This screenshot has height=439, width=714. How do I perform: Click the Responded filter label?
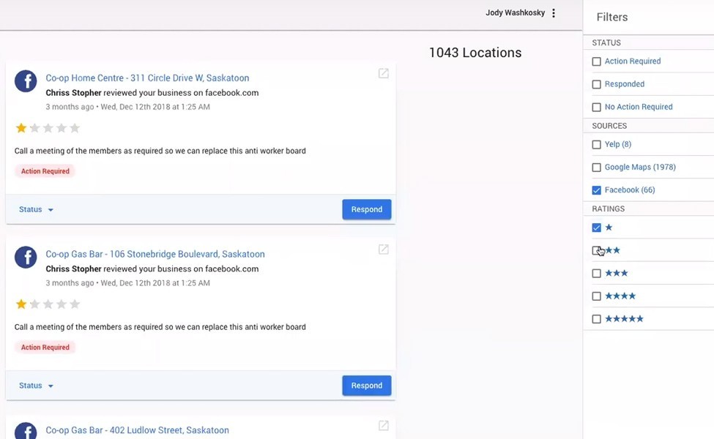click(625, 83)
